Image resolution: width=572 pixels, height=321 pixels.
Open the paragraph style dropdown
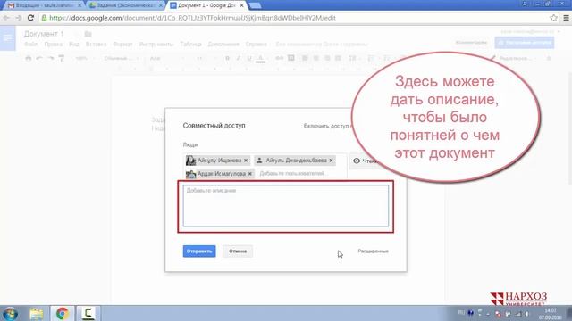coord(122,58)
